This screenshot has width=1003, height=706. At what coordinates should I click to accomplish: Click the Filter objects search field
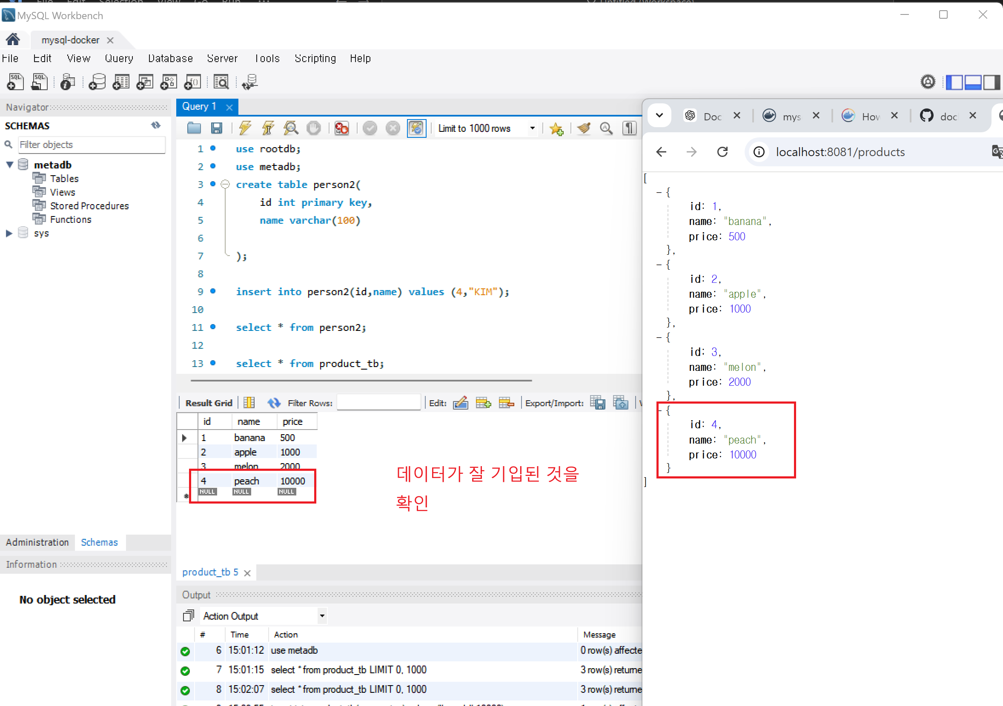[x=92, y=145]
